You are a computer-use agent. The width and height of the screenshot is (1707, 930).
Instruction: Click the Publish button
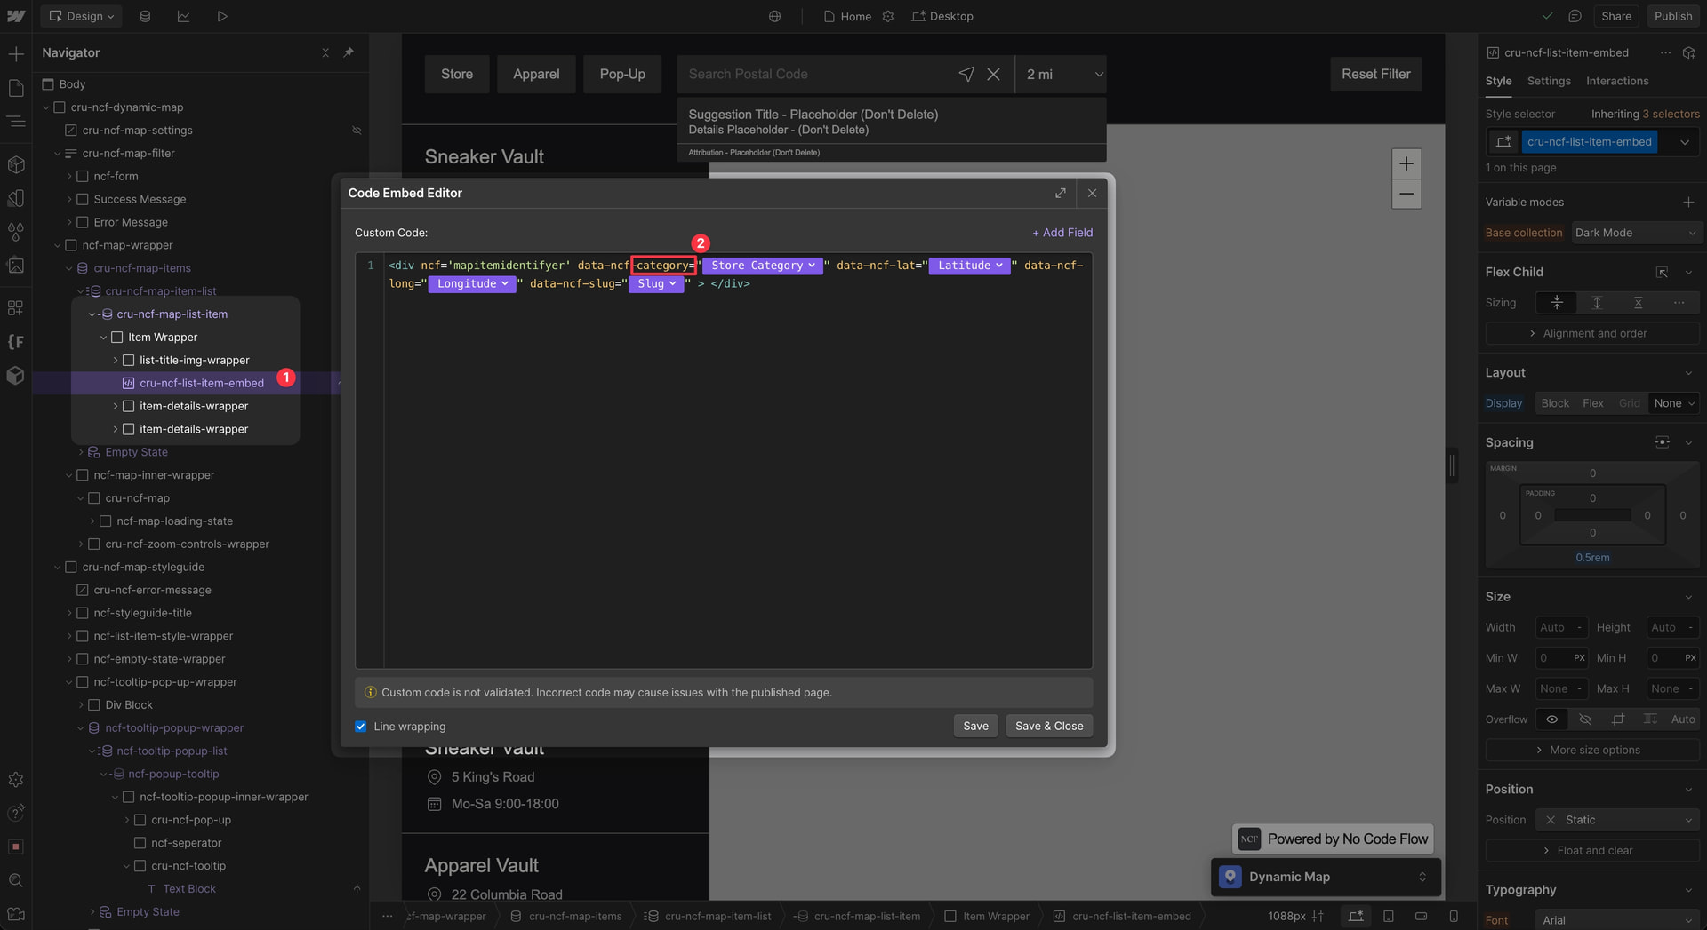click(x=1673, y=16)
